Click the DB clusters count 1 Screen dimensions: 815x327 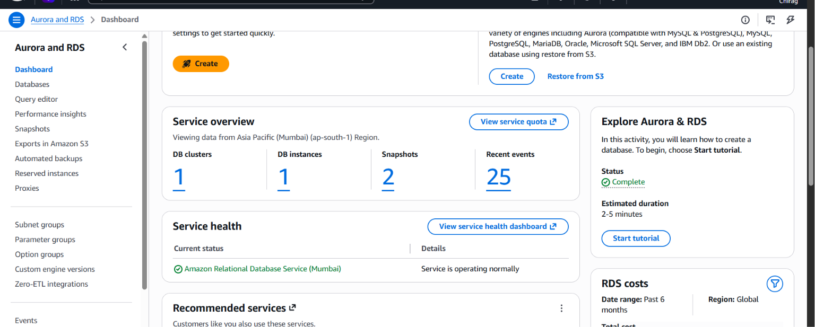coord(179,178)
